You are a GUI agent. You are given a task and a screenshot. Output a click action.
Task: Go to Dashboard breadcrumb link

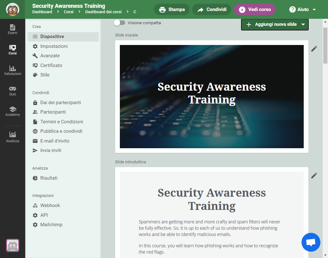42,12
